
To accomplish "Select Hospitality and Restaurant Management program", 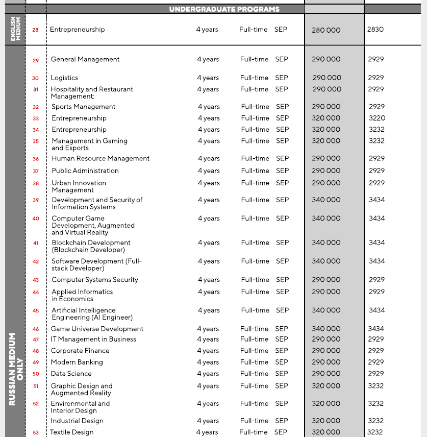I will 92,92.
